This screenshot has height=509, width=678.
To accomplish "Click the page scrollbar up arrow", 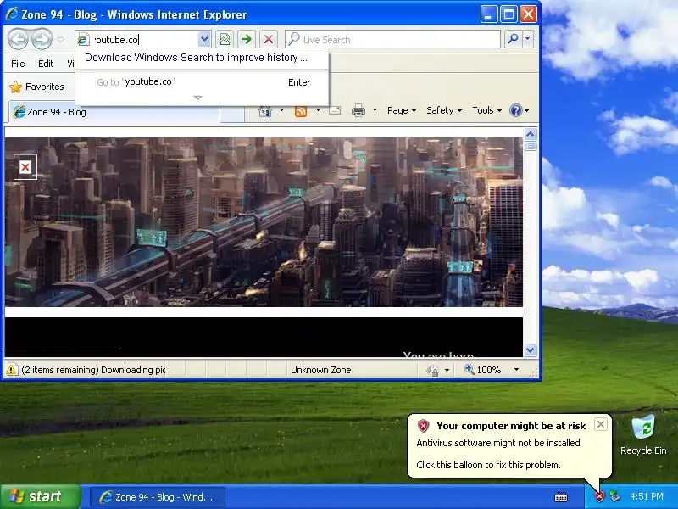I will click(531, 134).
